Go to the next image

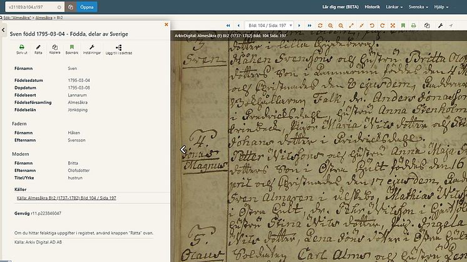(299, 26)
